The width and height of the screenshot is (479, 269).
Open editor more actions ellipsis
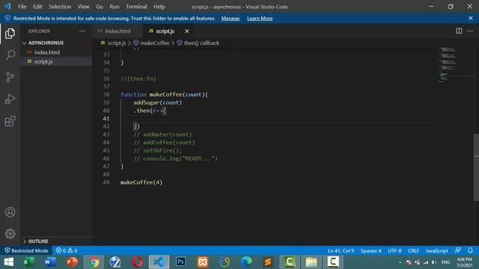click(x=470, y=31)
